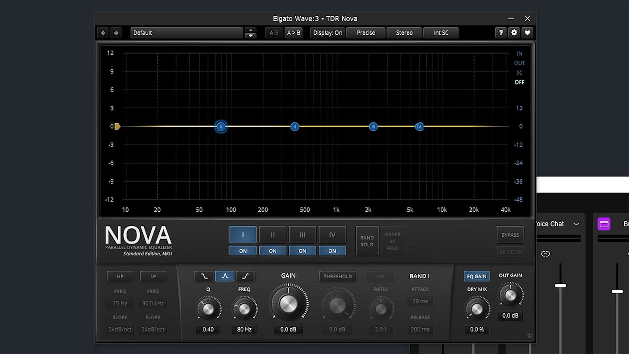Screen dimensions: 629x354
Task: Select band III tab
Action: 302,235
